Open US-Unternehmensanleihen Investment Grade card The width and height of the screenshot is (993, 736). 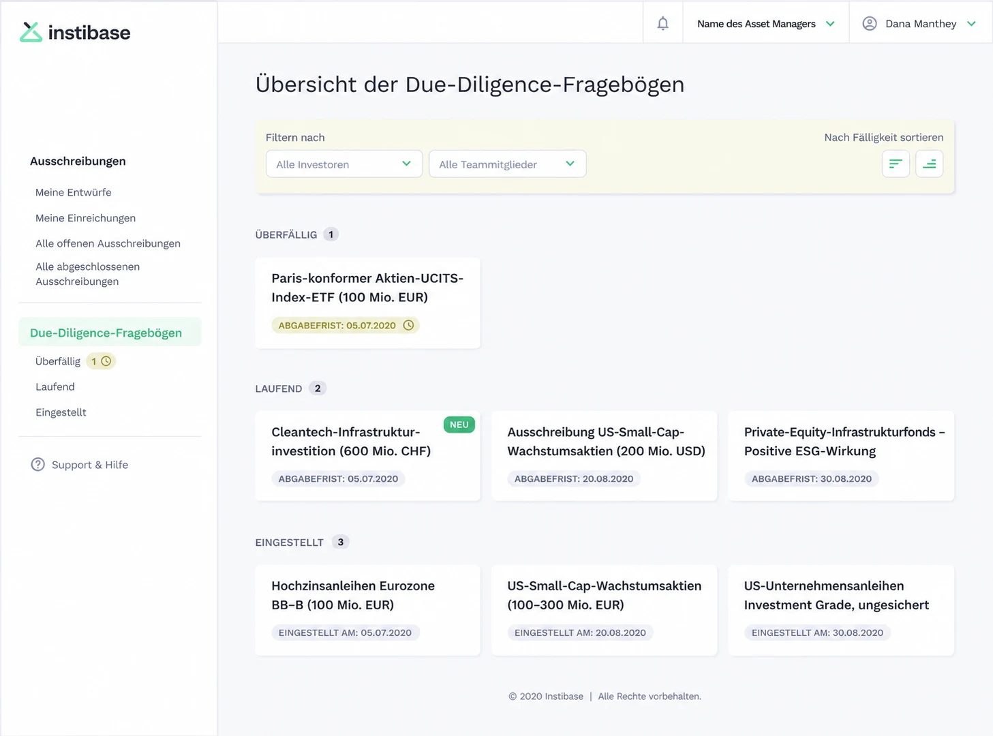[841, 610]
